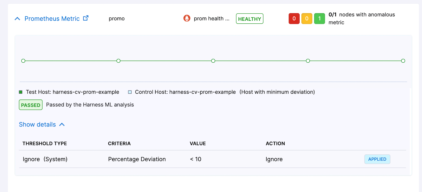Open the Prometheus Metric link
The image size is (422, 192).
(52, 19)
